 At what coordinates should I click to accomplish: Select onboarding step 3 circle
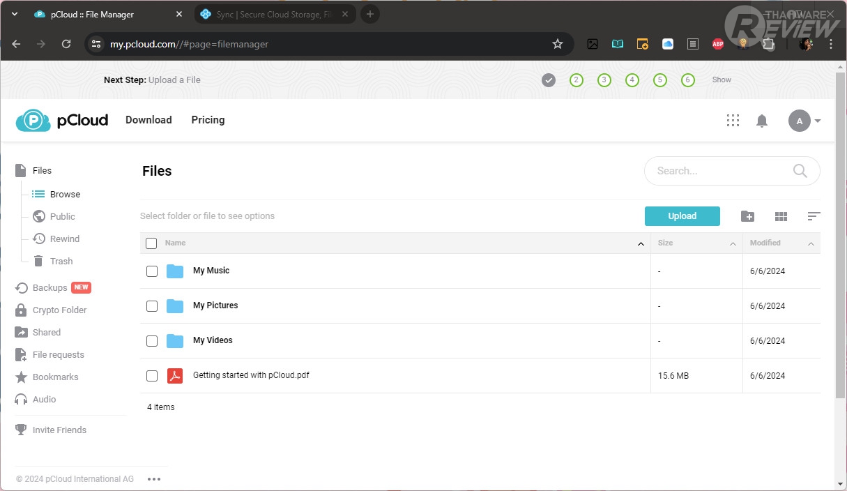(x=604, y=80)
